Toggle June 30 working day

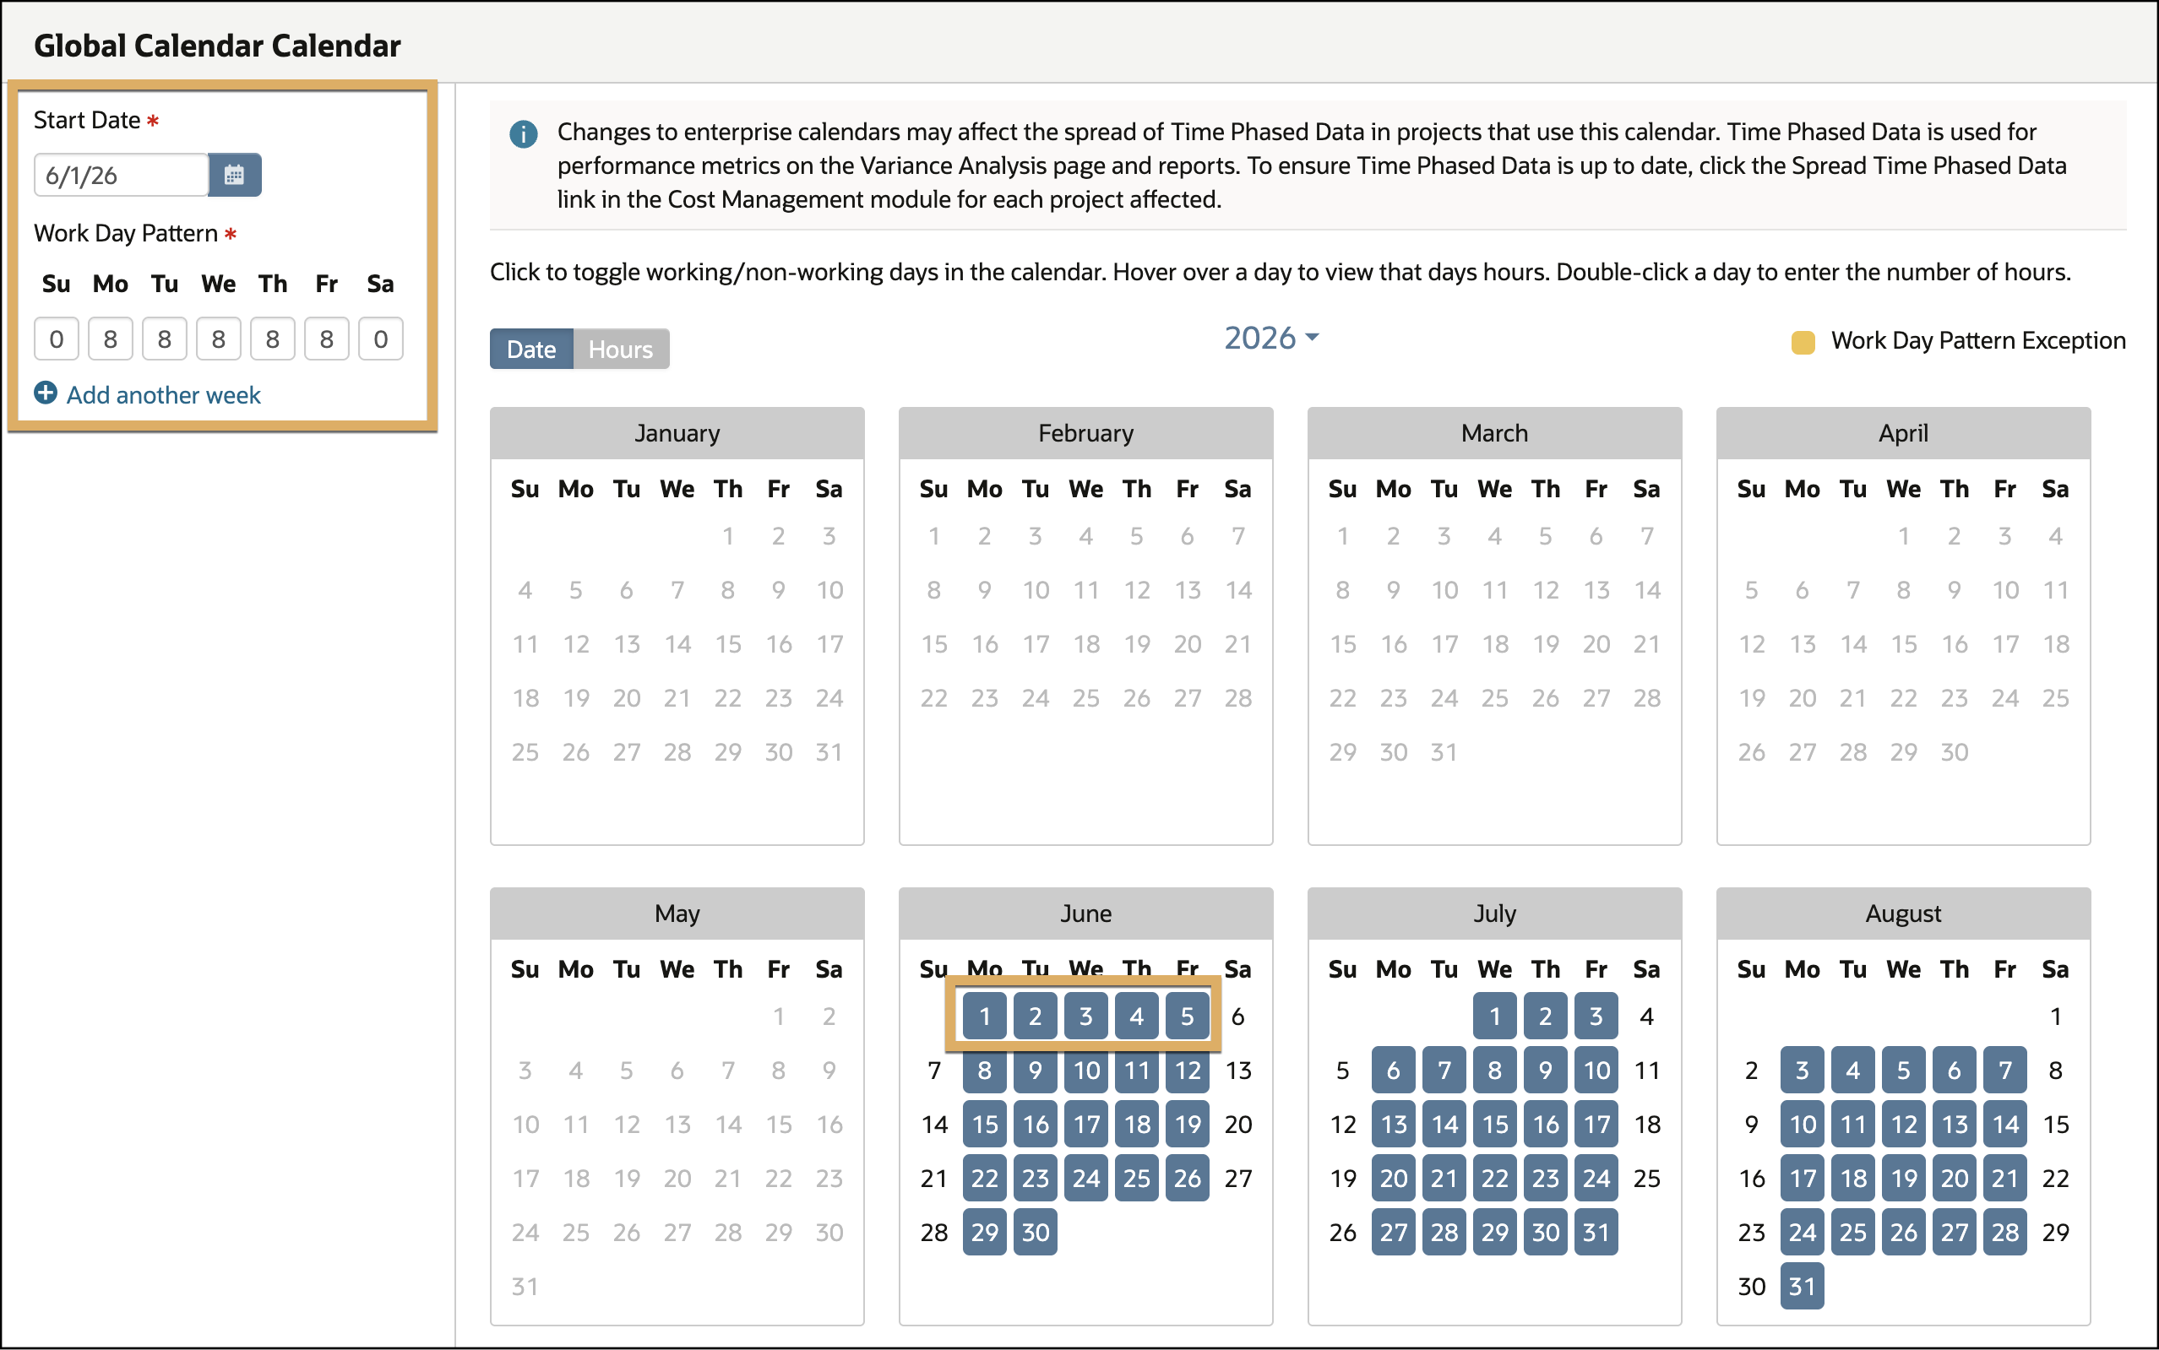(x=1036, y=1232)
